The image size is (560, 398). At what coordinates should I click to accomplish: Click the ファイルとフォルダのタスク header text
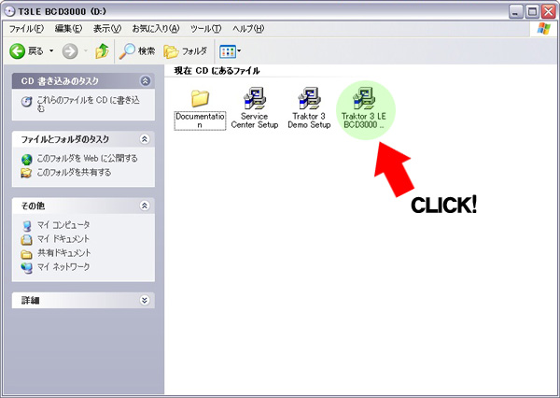64,139
